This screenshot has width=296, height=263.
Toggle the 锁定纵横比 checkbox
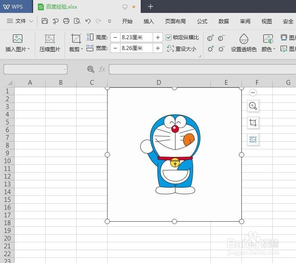(x=169, y=37)
